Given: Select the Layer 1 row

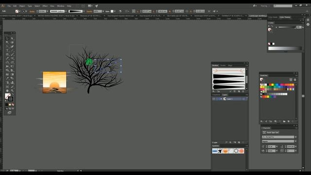Looking at the screenshot, I should (x=230, y=99).
